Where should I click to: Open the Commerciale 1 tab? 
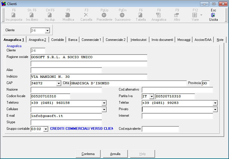point(91,40)
